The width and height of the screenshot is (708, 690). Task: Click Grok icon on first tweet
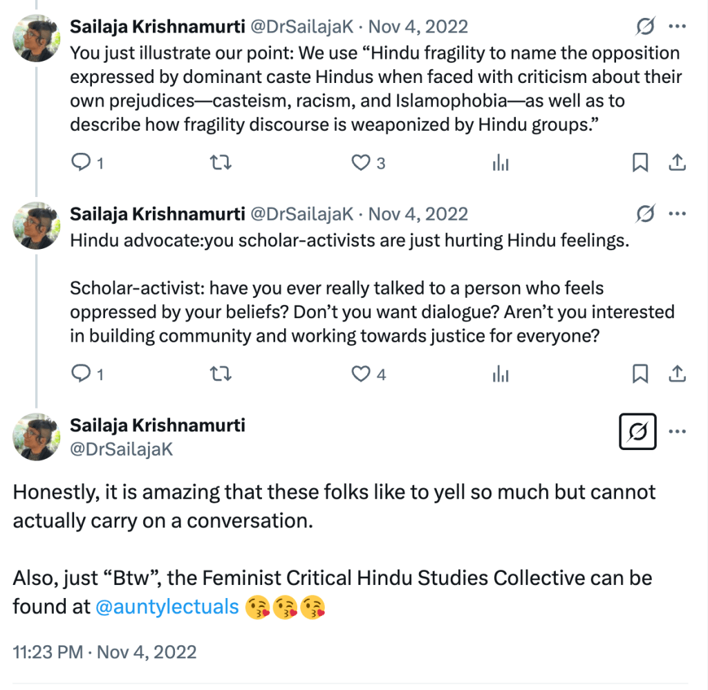(644, 27)
